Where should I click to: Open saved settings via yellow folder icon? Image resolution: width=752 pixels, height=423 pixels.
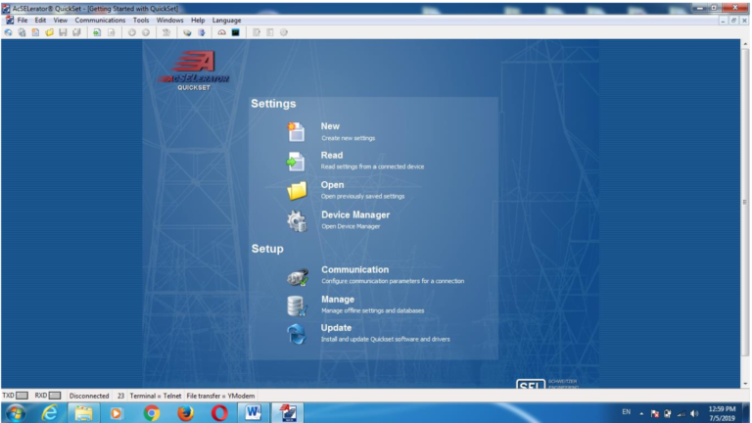[x=297, y=191]
